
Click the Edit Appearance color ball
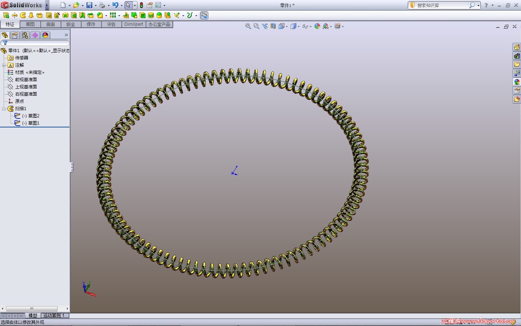pos(317,26)
